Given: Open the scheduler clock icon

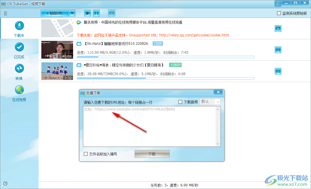Looking at the screenshot, I should 5,184.
